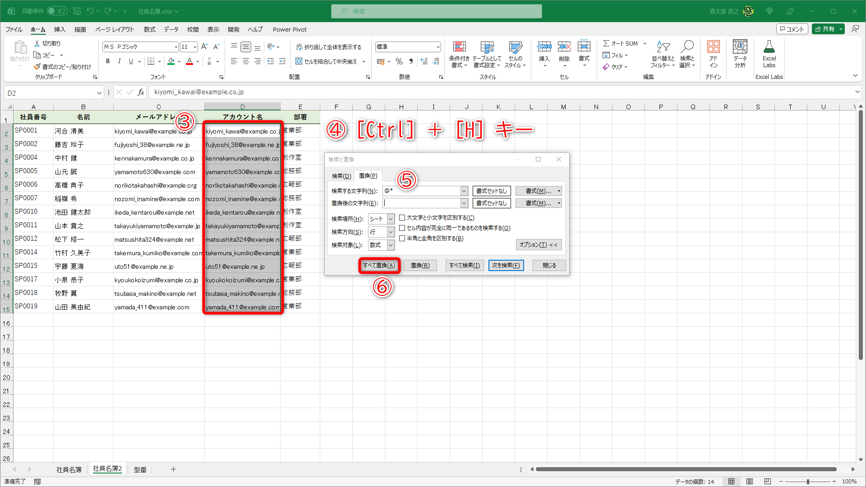This screenshot has width=866, height=487.
Task: Click the すべて置換 button
Action: [x=379, y=265]
